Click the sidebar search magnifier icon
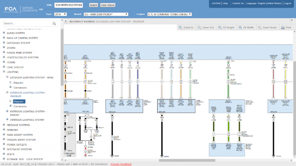The height and width of the screenshot is (166, 296). click(54, 24)
